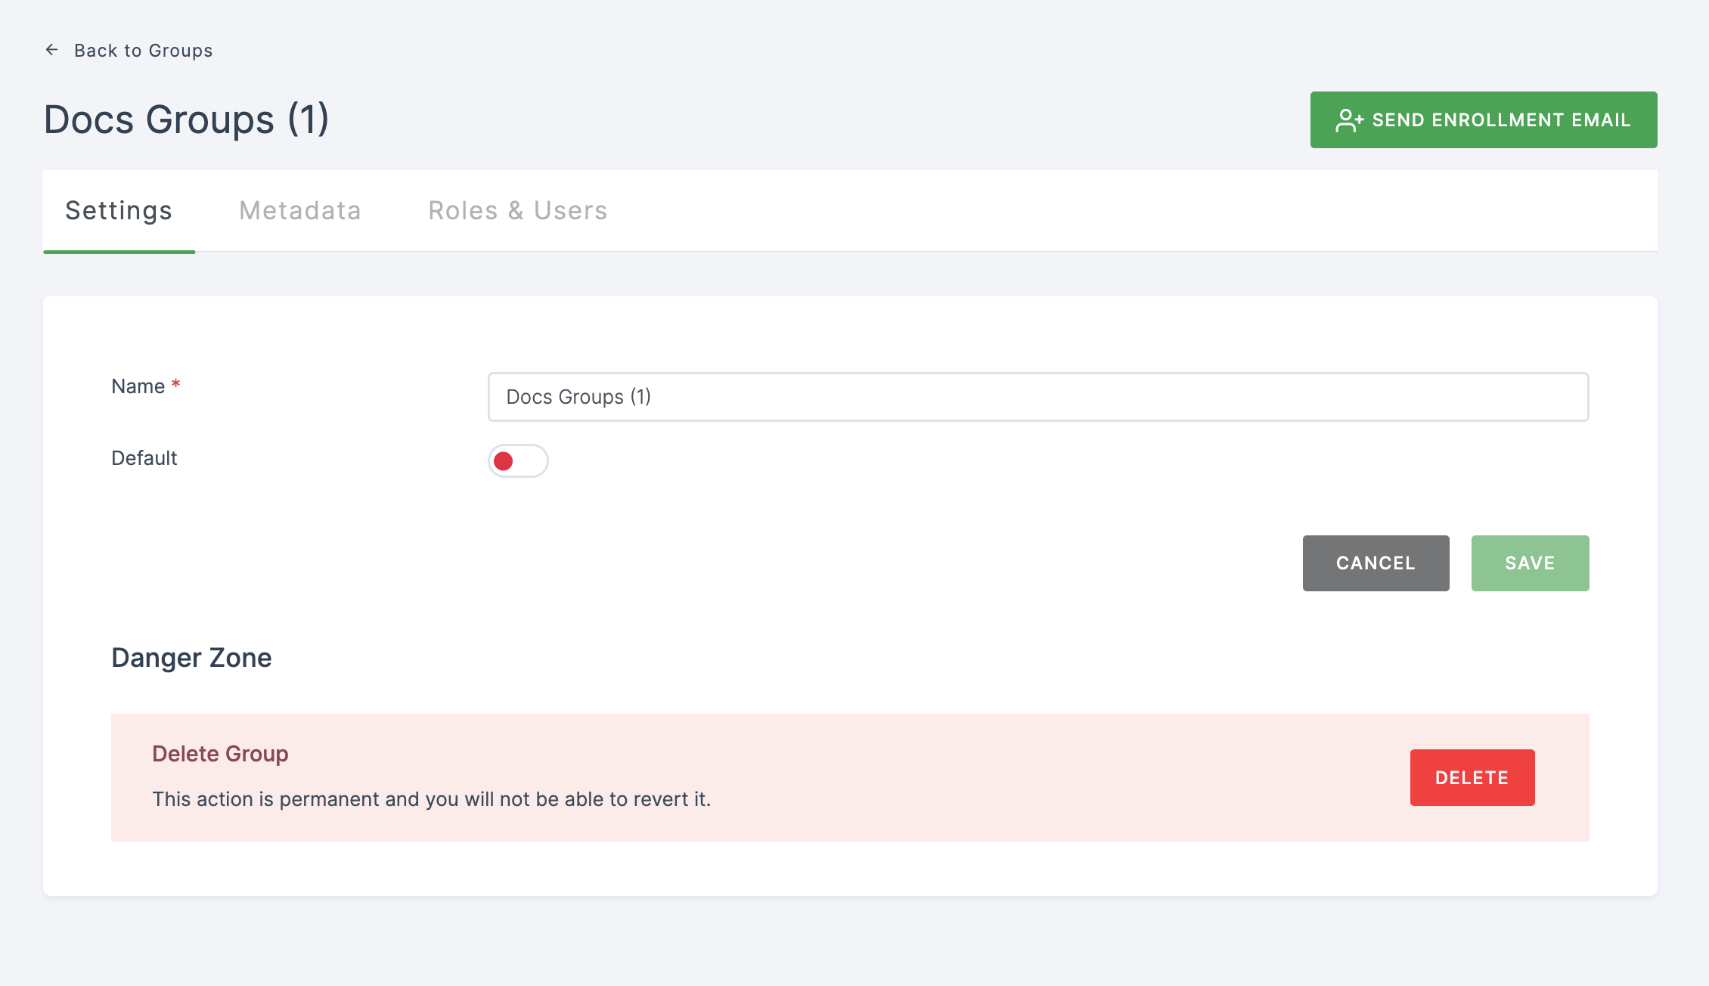This screenshot has width=1709, height=986.
Task: Delete the group with red button
Action: [x=1472, y=778]
